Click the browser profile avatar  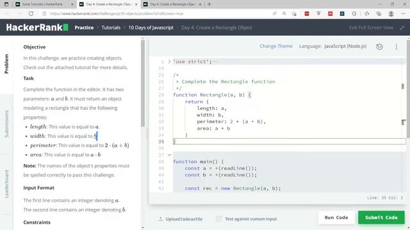coord(391,13)
